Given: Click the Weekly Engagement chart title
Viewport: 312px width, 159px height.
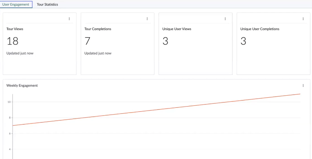Looking at the screenshot, I should point(22,86).
